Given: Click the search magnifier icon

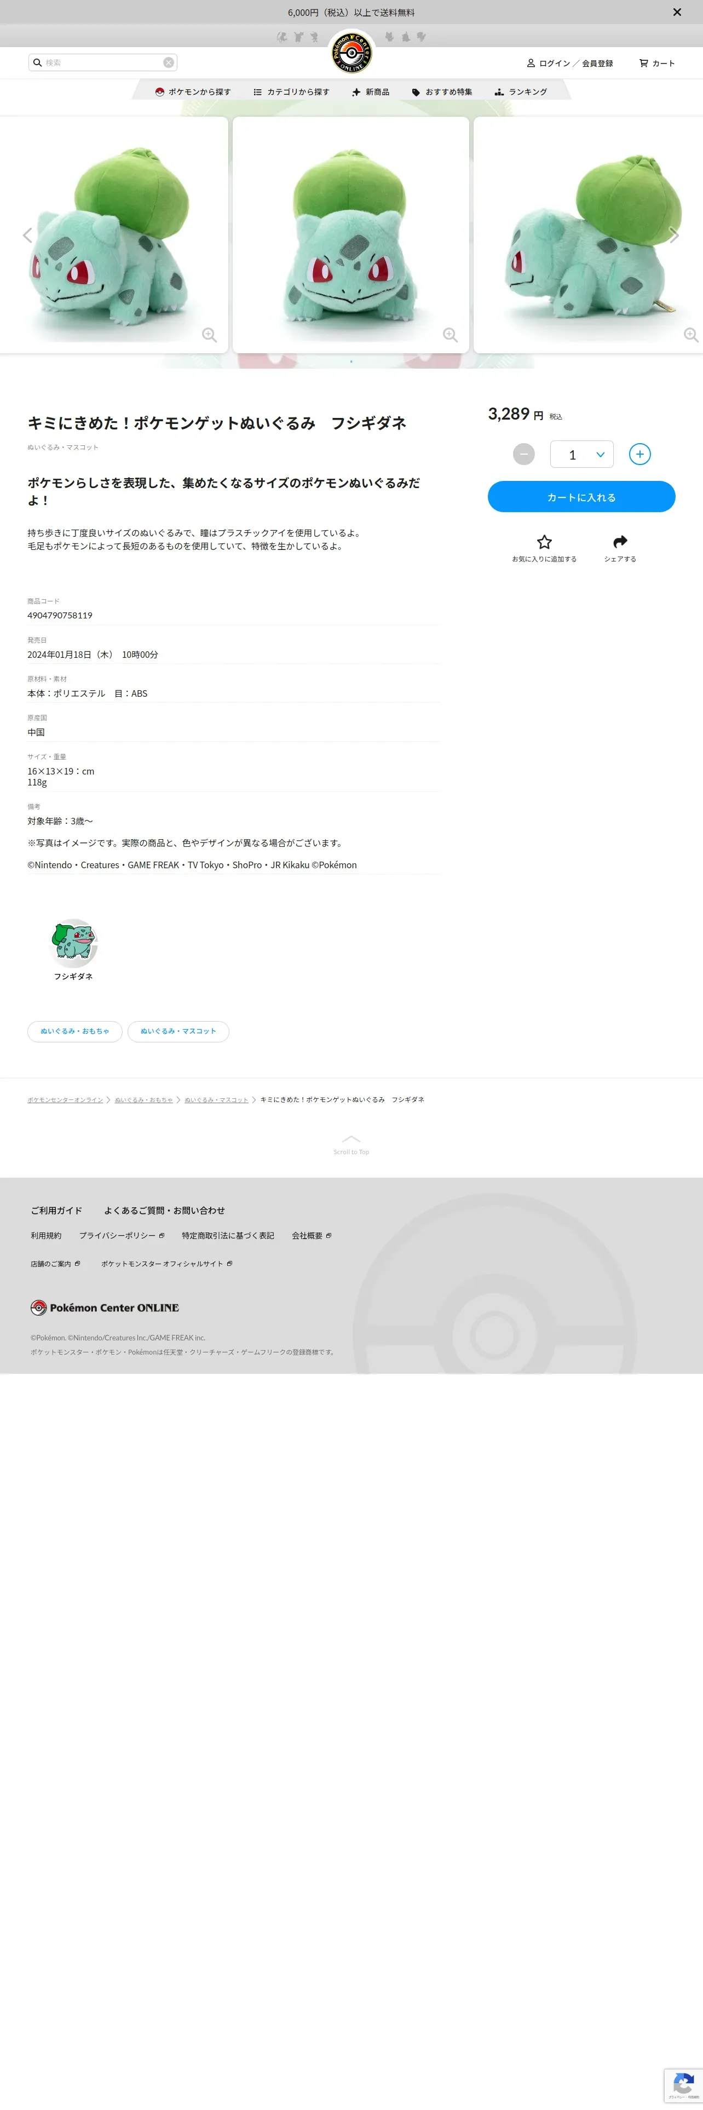Looking at the screenshot, I should coord(37,62).
